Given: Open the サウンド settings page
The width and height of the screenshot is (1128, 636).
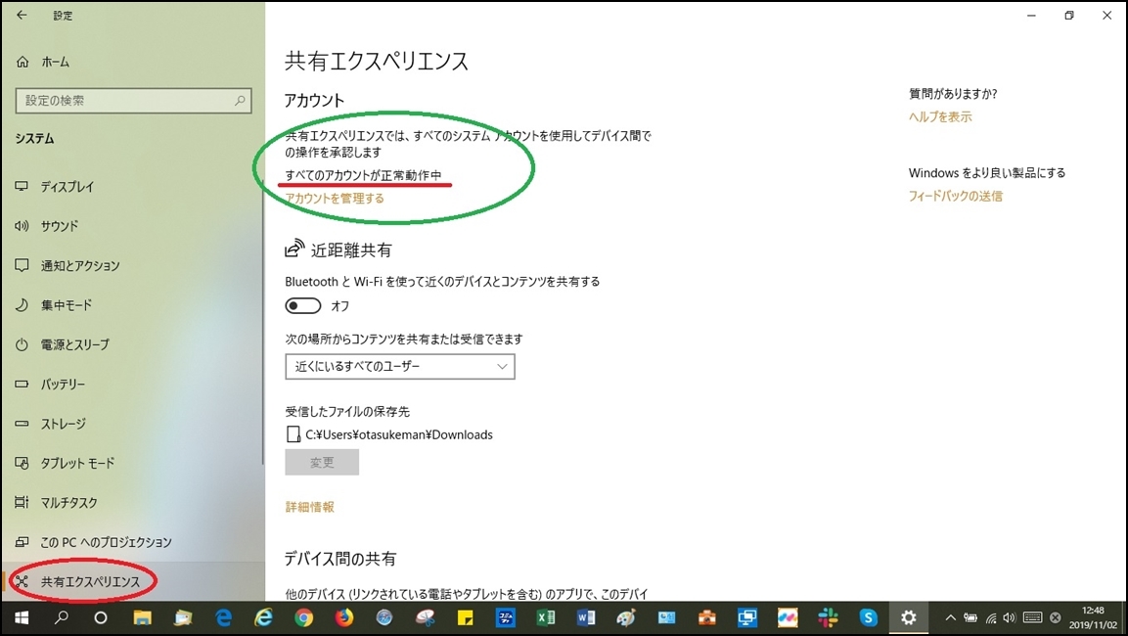Looking at the screenshot, I should 47,226.
